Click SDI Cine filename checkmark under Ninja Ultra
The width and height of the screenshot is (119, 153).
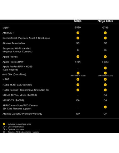coord(105,107)
